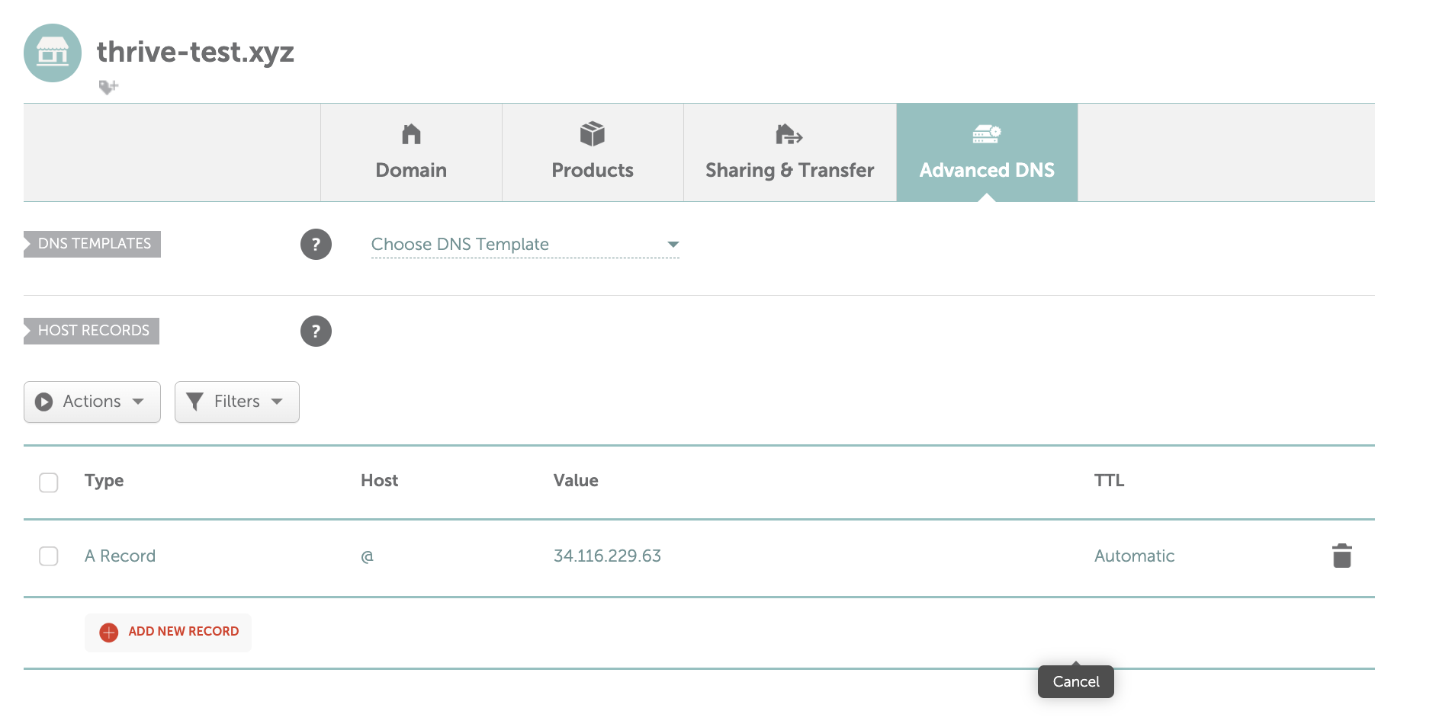Click the trash icon to delete the A Record
This screenshot has height=724, width=1452.
(x=1341, y=556)
